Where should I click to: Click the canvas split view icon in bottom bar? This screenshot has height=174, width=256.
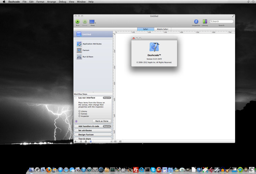pos(115,141)
